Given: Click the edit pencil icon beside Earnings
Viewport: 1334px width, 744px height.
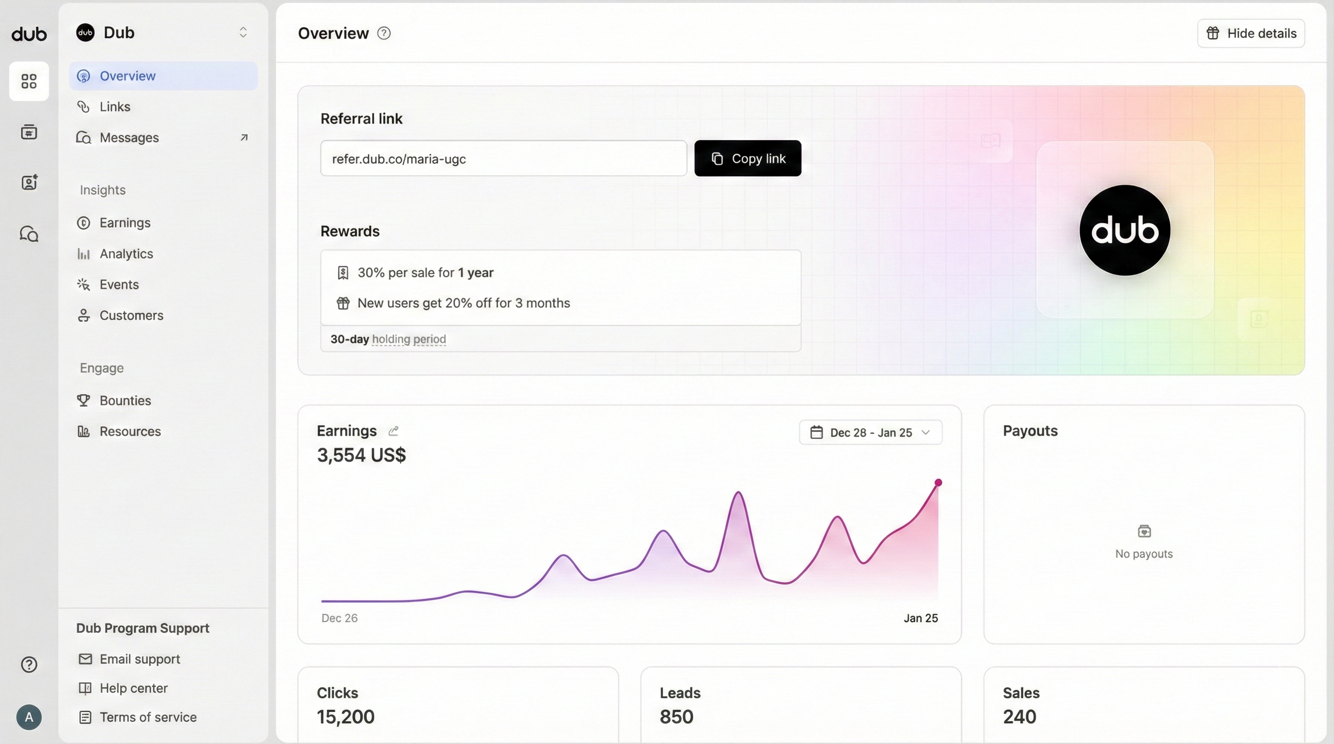Looking at the screenshot, I should [394, 431].
